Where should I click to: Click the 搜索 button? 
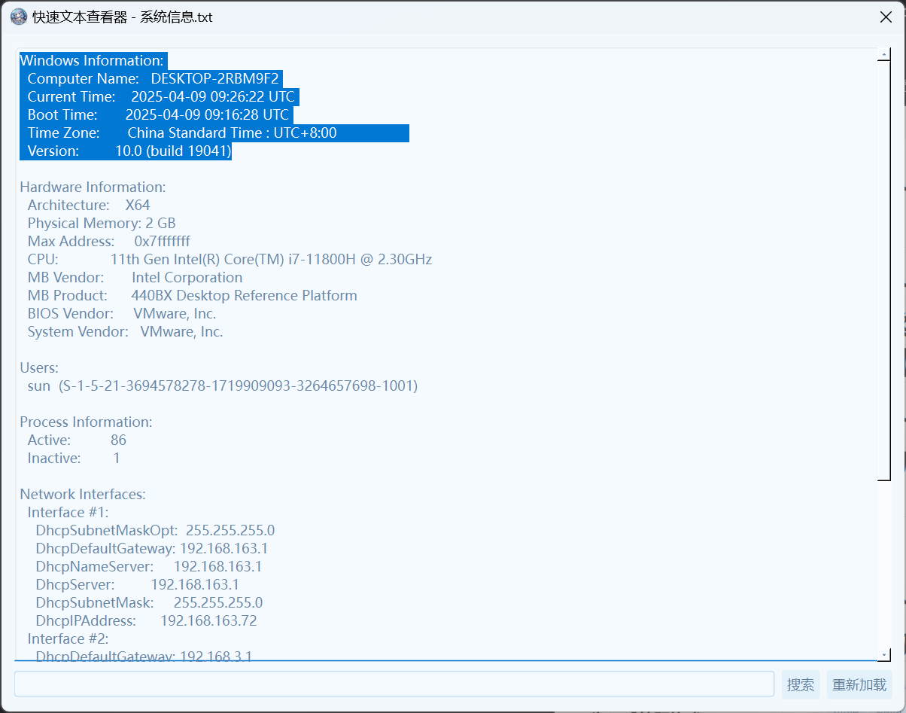pos(801,685)
